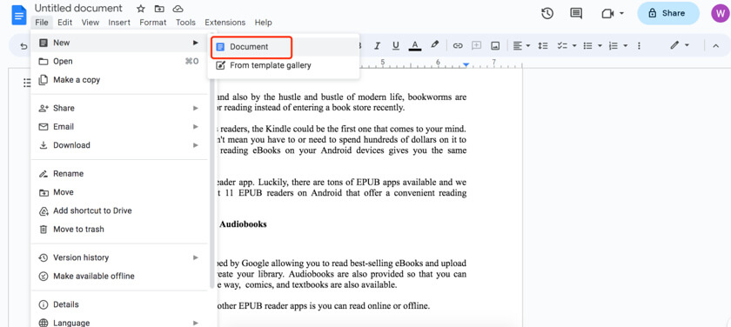Click the blue Share button

(x=668, y=13)
